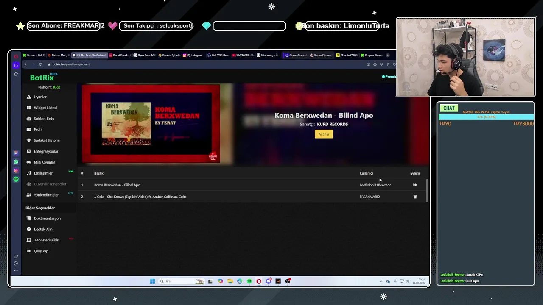Click the taskbar search box Ara

(182, 281)
